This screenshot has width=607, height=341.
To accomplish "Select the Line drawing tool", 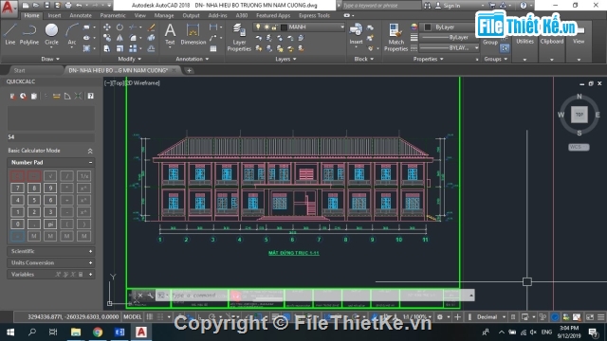I will [10, 34].
